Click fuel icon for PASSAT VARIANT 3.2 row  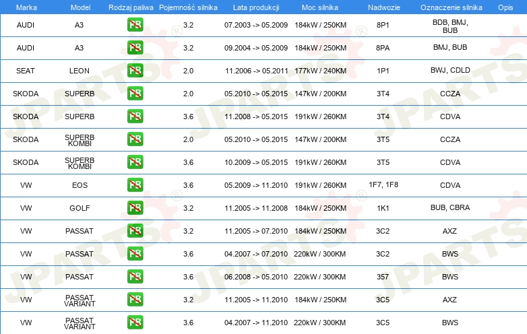tap(135, 300)
